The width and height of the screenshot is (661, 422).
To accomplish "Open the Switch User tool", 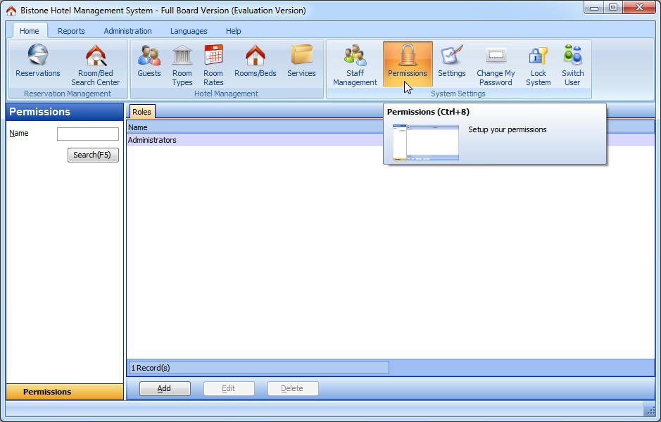I will click(572, 62).
